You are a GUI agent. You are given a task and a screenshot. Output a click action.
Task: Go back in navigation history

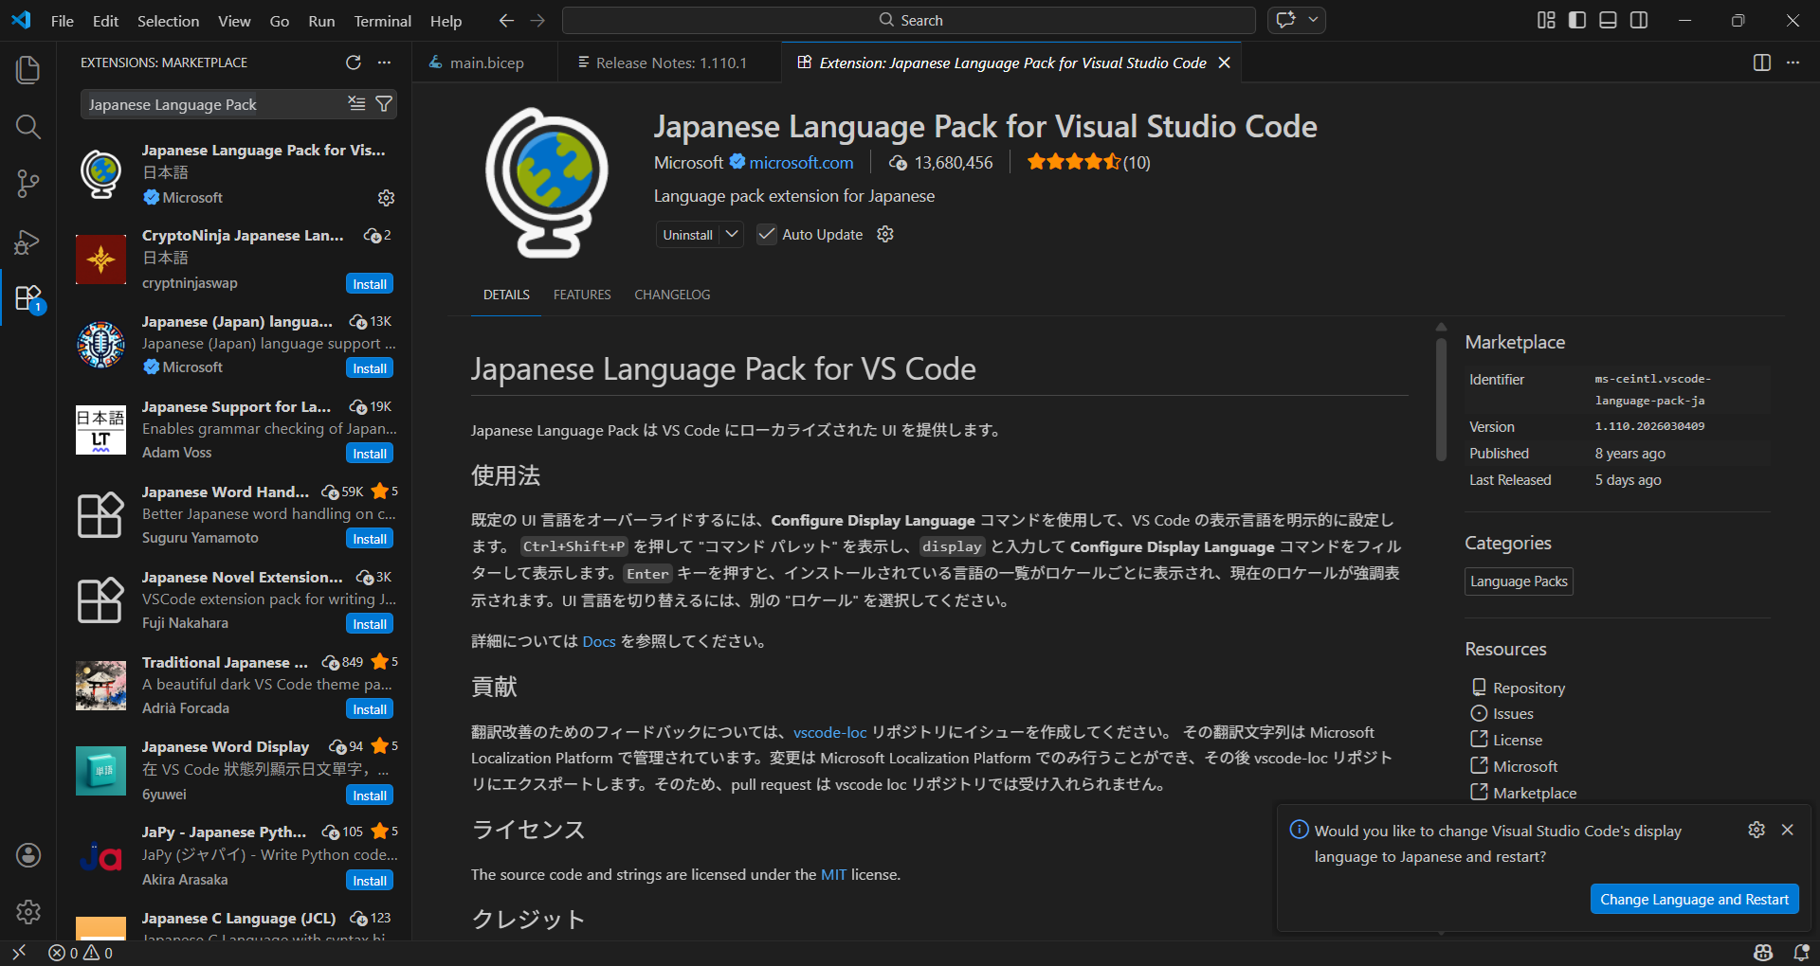pos(507,21)
